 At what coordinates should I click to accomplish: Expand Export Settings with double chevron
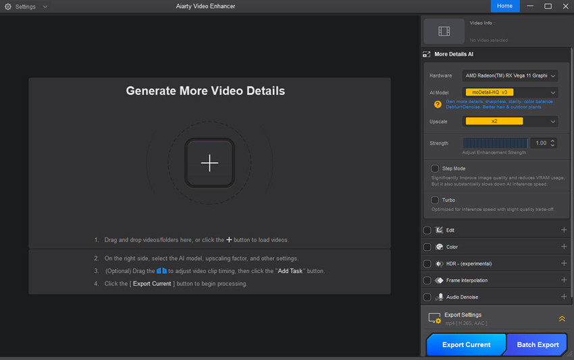[x=562, y=319]
